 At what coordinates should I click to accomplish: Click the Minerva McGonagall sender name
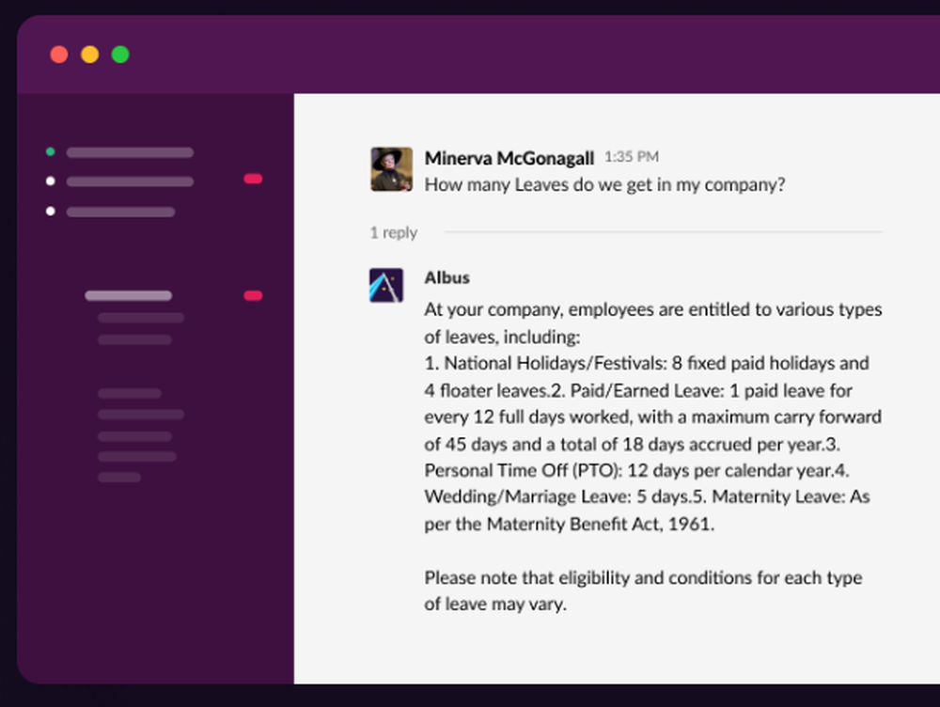(x=509, y=158)
